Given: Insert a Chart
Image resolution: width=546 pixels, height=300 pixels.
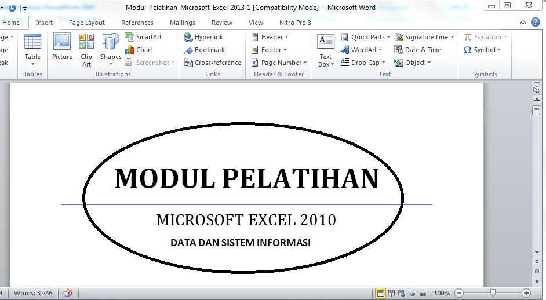Looking at the screenshot, I should point(139,50).
